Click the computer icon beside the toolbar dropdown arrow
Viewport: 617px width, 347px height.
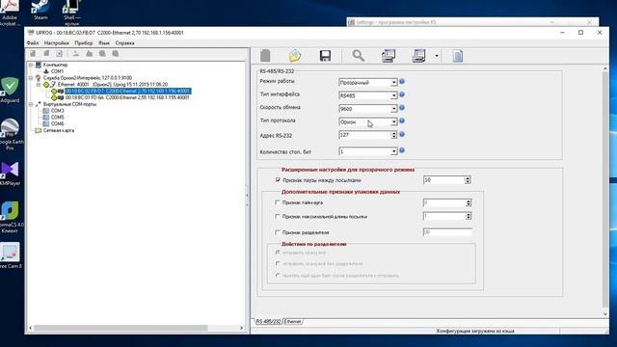(418, 56)
